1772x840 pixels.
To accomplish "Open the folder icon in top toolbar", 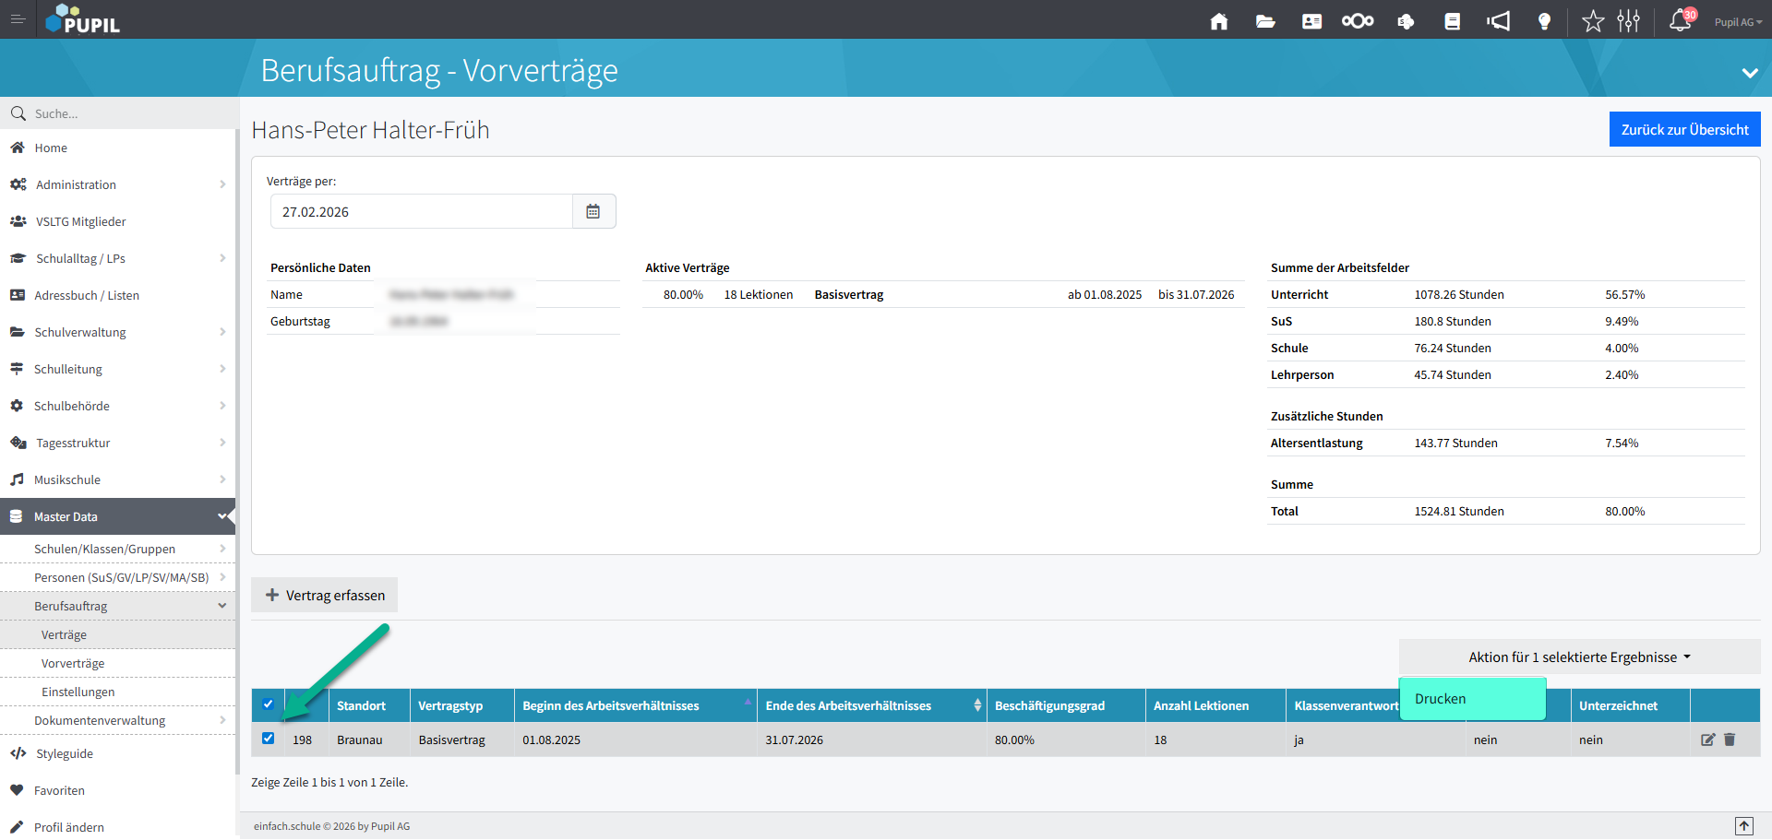I will point(1265,21).
